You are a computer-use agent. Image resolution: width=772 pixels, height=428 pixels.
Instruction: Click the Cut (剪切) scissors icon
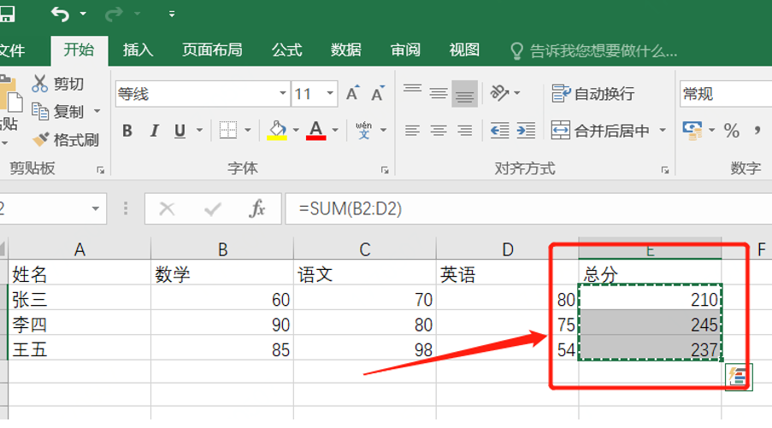40,84
